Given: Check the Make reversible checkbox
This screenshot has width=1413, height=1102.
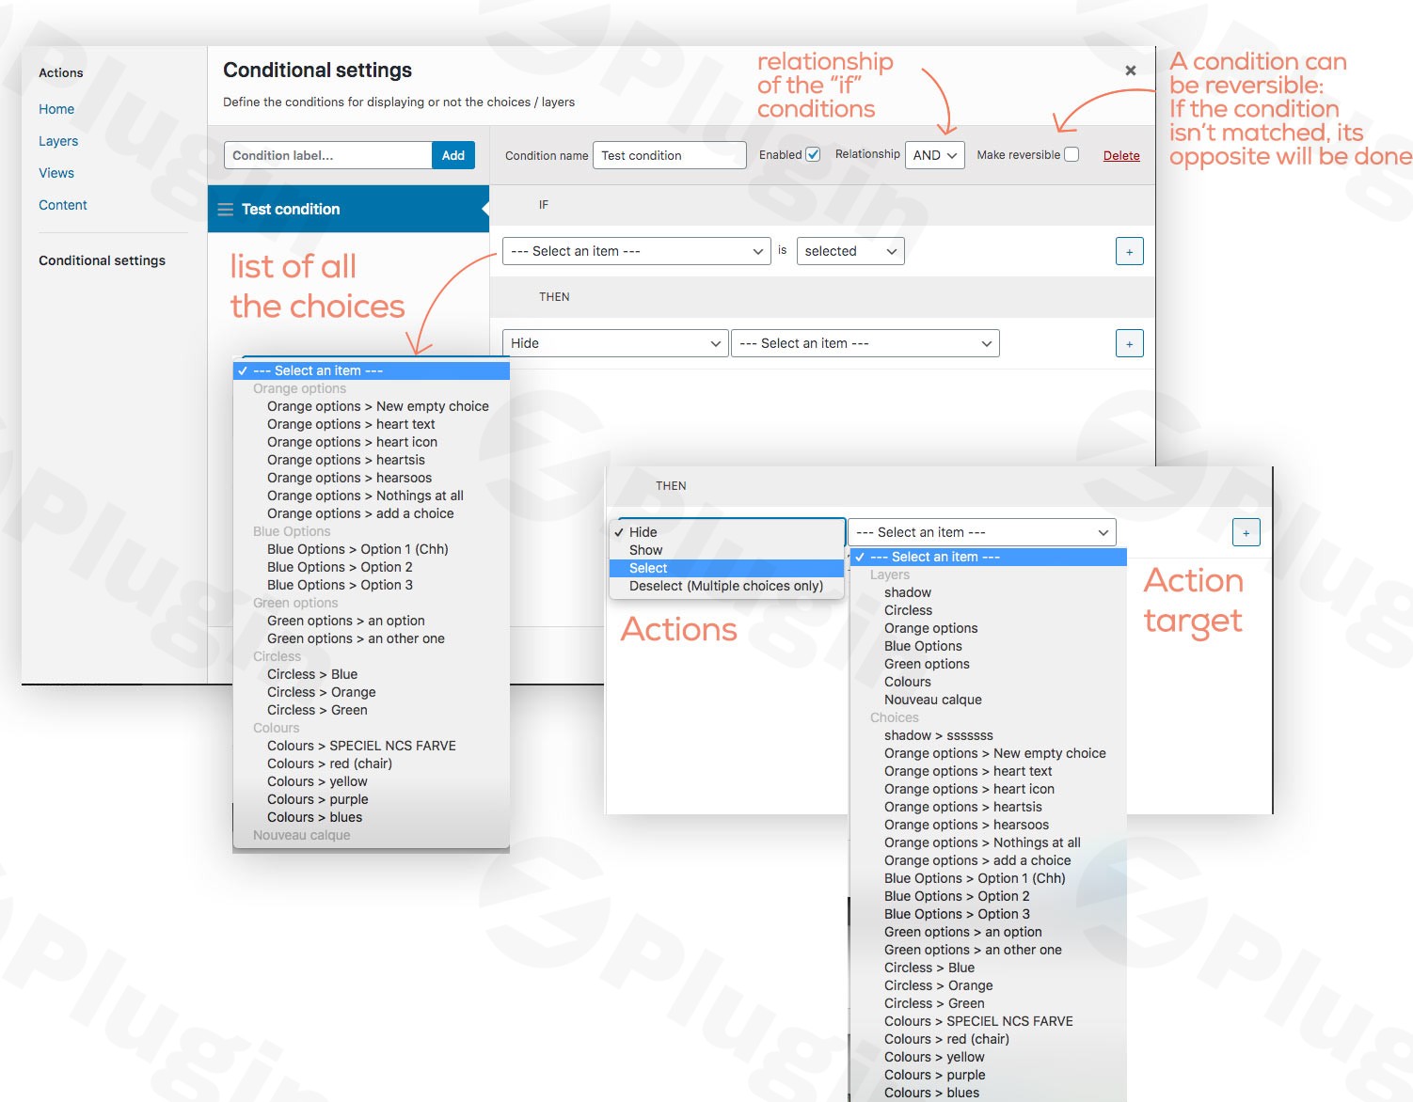Looking at the screenshot, I should (1072, 153).
